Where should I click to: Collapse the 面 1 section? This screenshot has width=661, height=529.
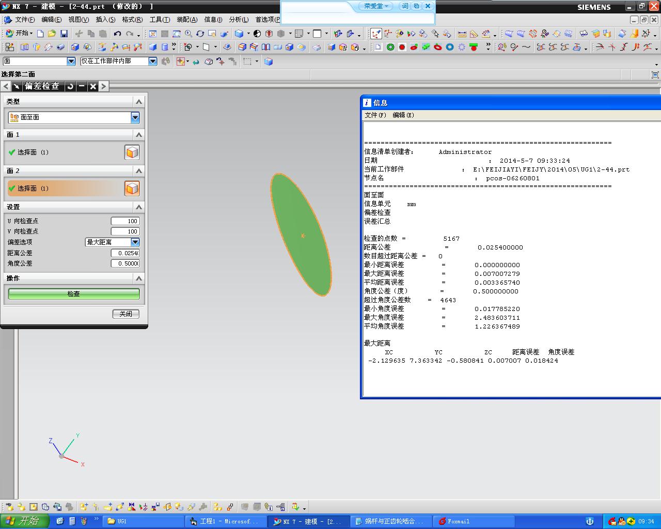click(138, 135)
